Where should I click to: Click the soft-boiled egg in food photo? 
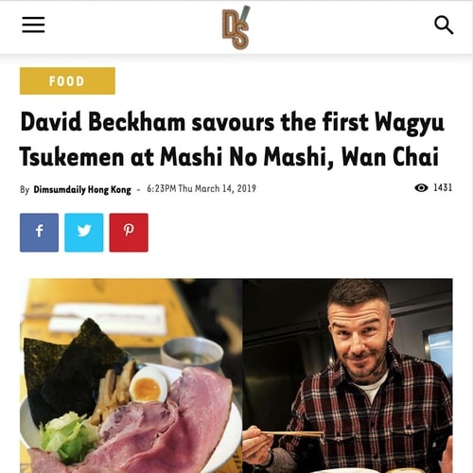148,384
